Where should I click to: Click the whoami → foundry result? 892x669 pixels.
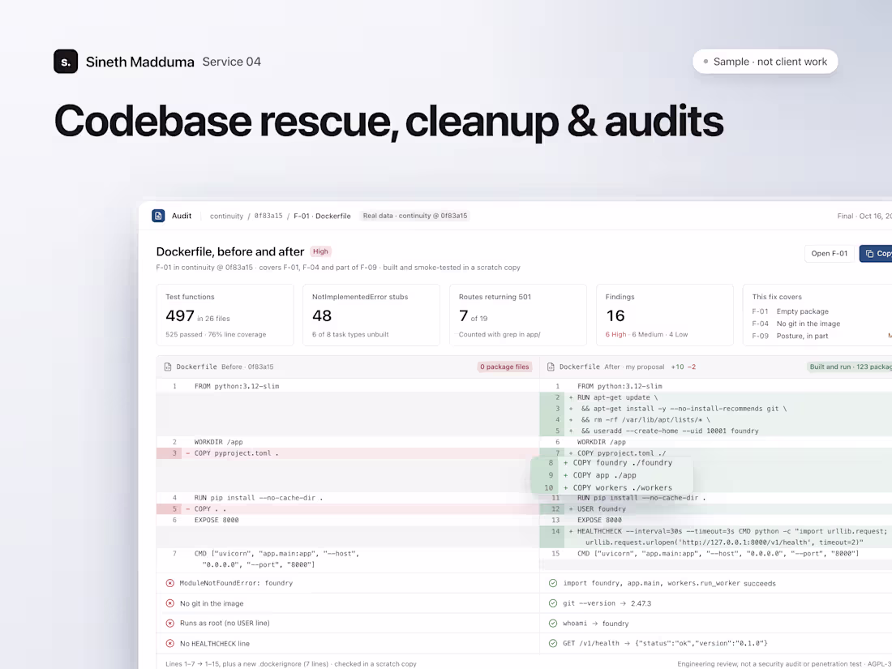(x=596, y=624)
